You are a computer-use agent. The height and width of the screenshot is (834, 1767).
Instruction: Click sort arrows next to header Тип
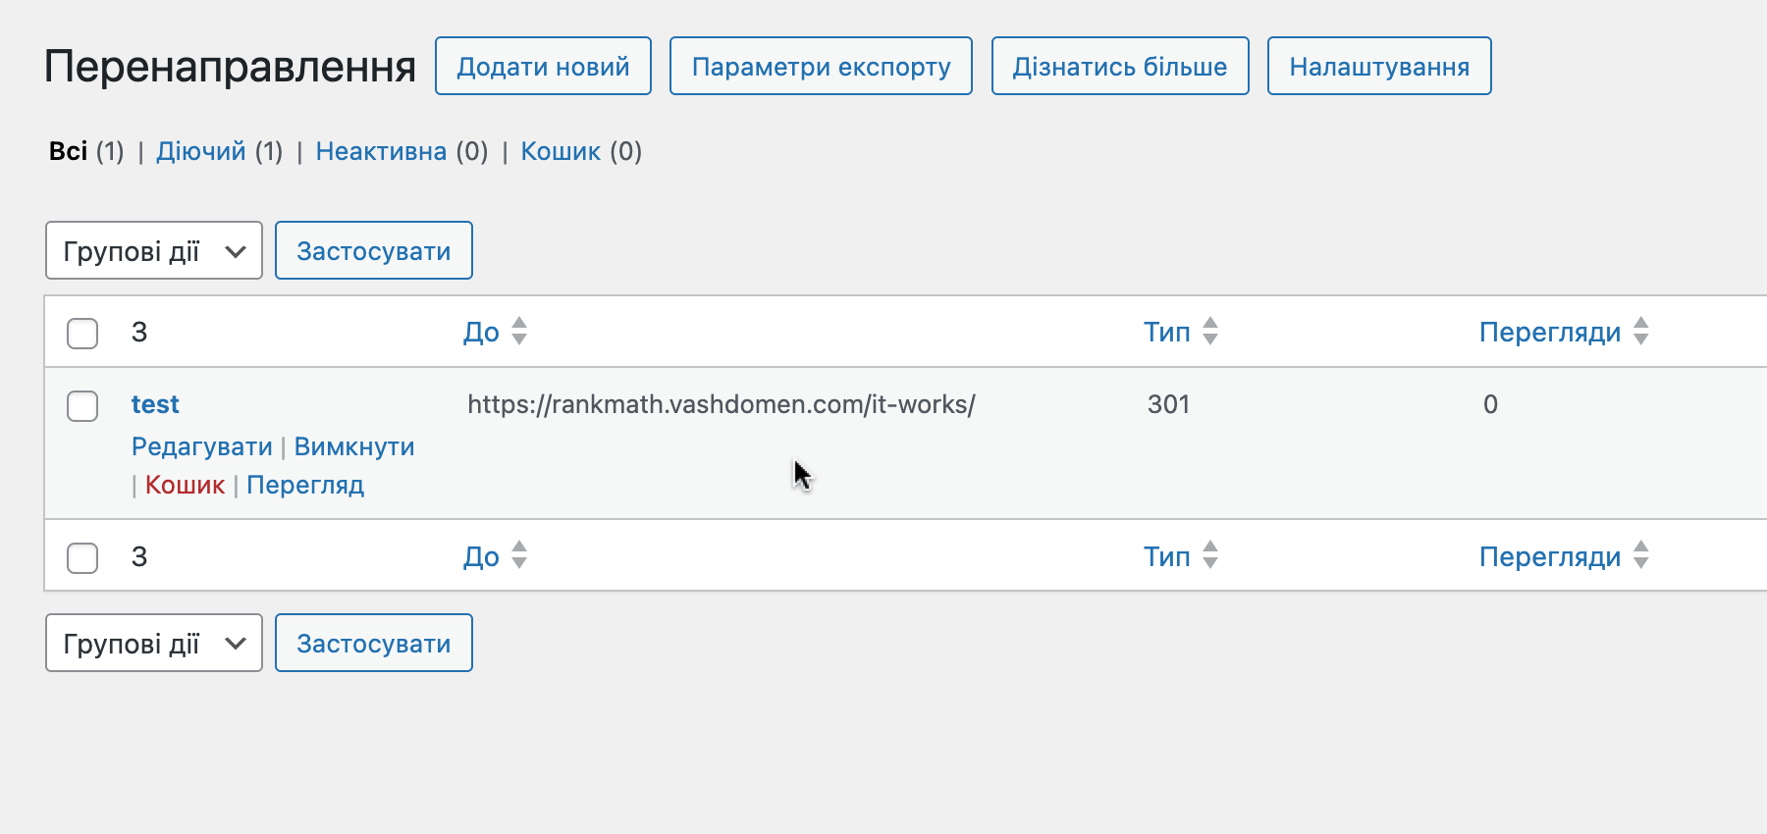[1210, 332]
